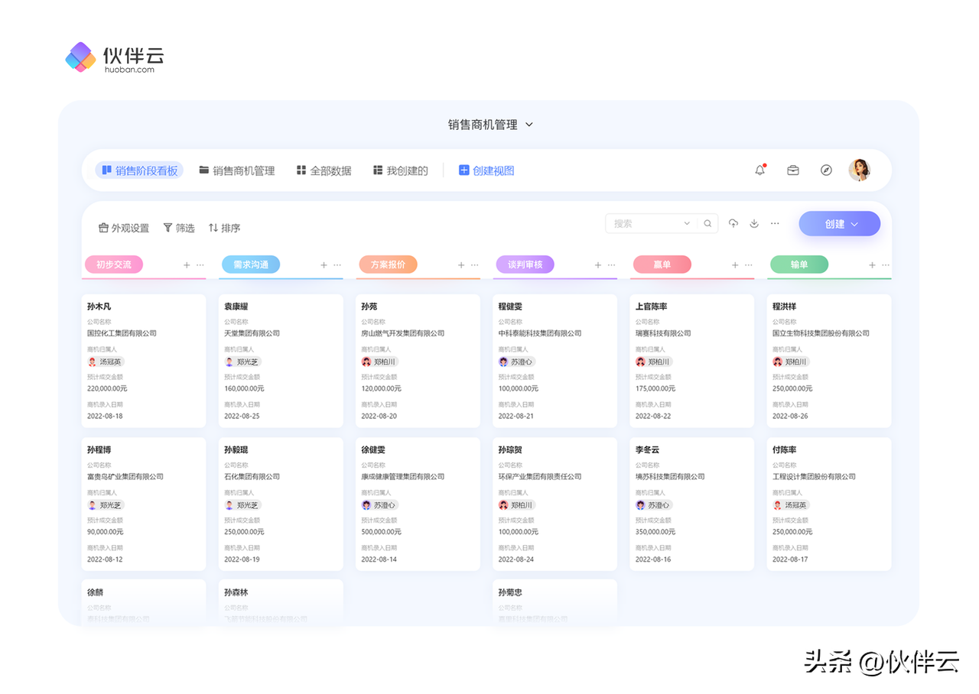Expand the 销售商机管理 title dropdown
The width and height of the screenshot is (979, 694).
pyautogui.click(x=529, y=125)
